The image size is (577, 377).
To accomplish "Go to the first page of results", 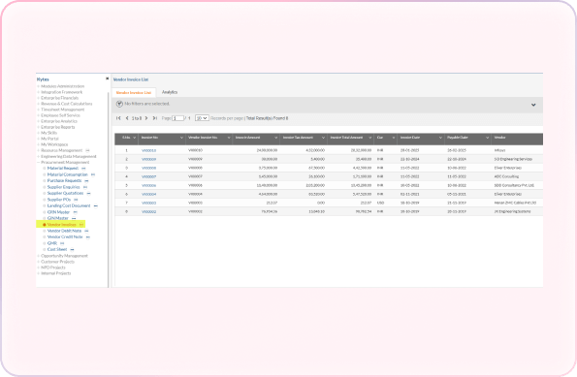I will 118,118.
